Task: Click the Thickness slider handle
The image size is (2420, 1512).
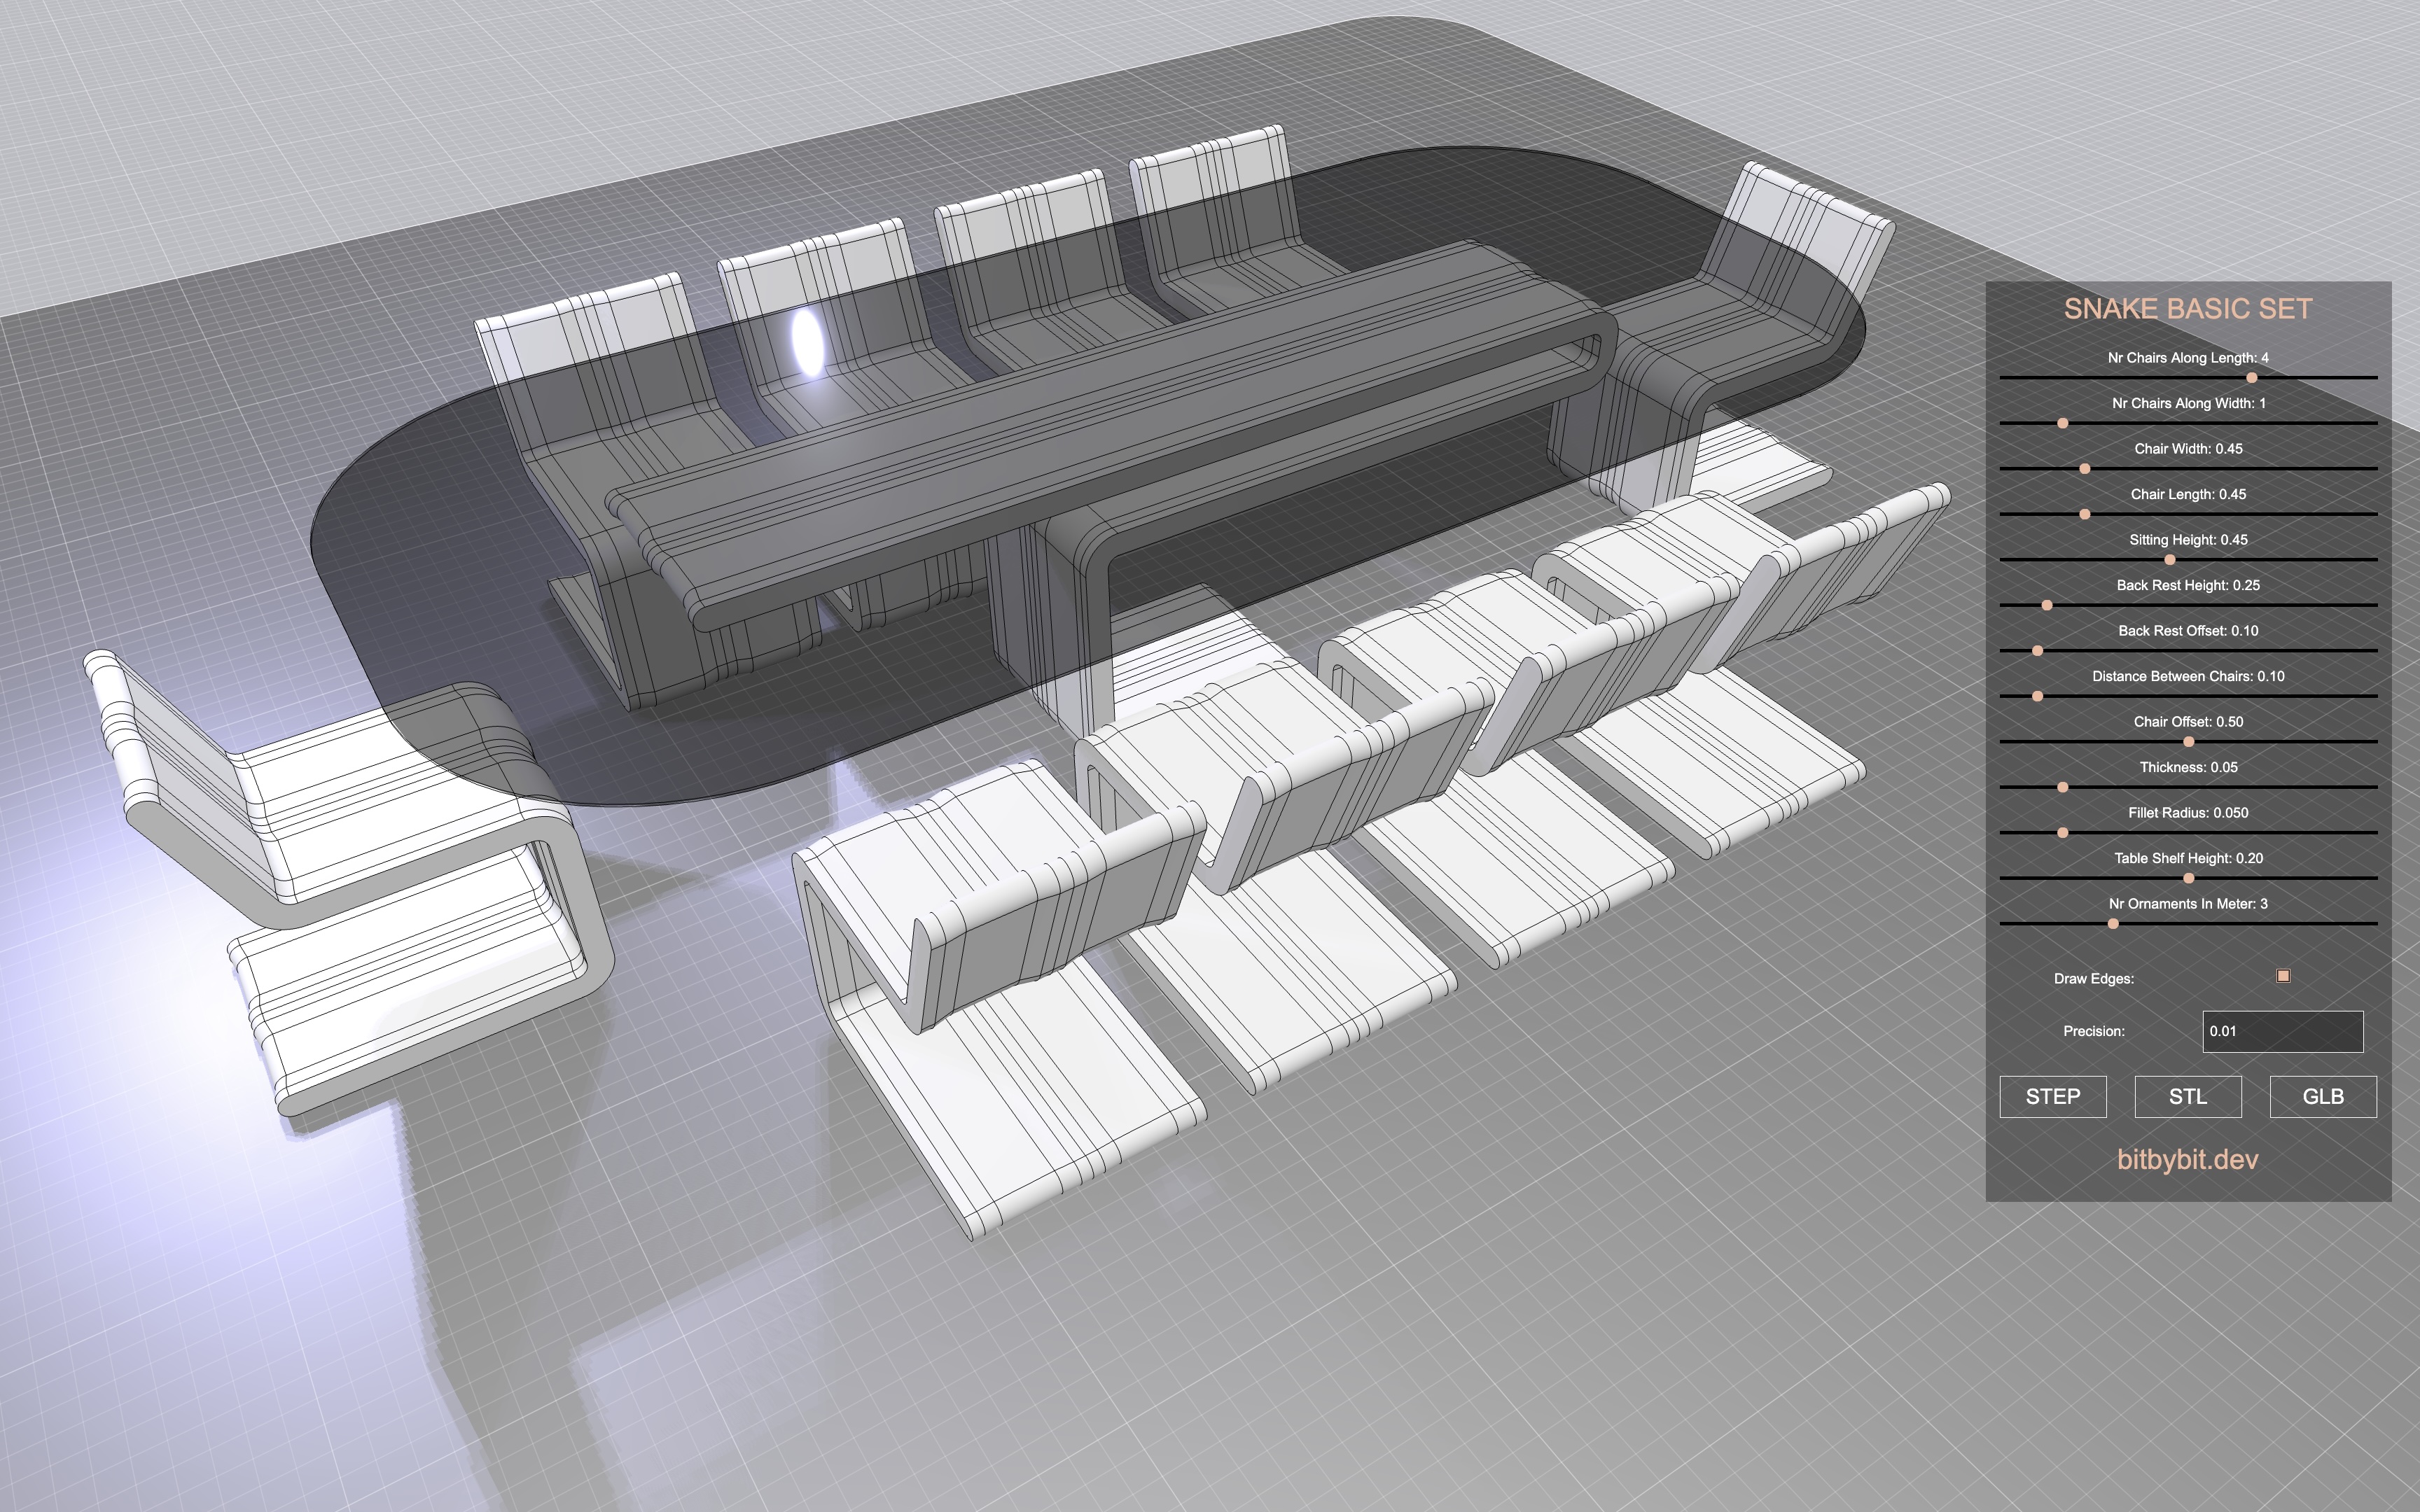Action: 2062,787
